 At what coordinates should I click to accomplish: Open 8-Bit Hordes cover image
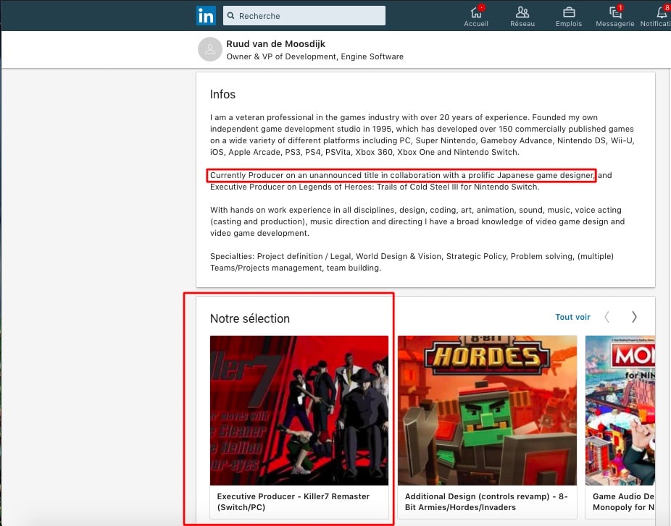[x=488, y=410]
